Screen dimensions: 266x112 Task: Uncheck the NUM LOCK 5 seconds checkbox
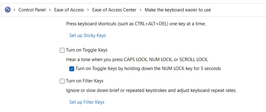71,69
